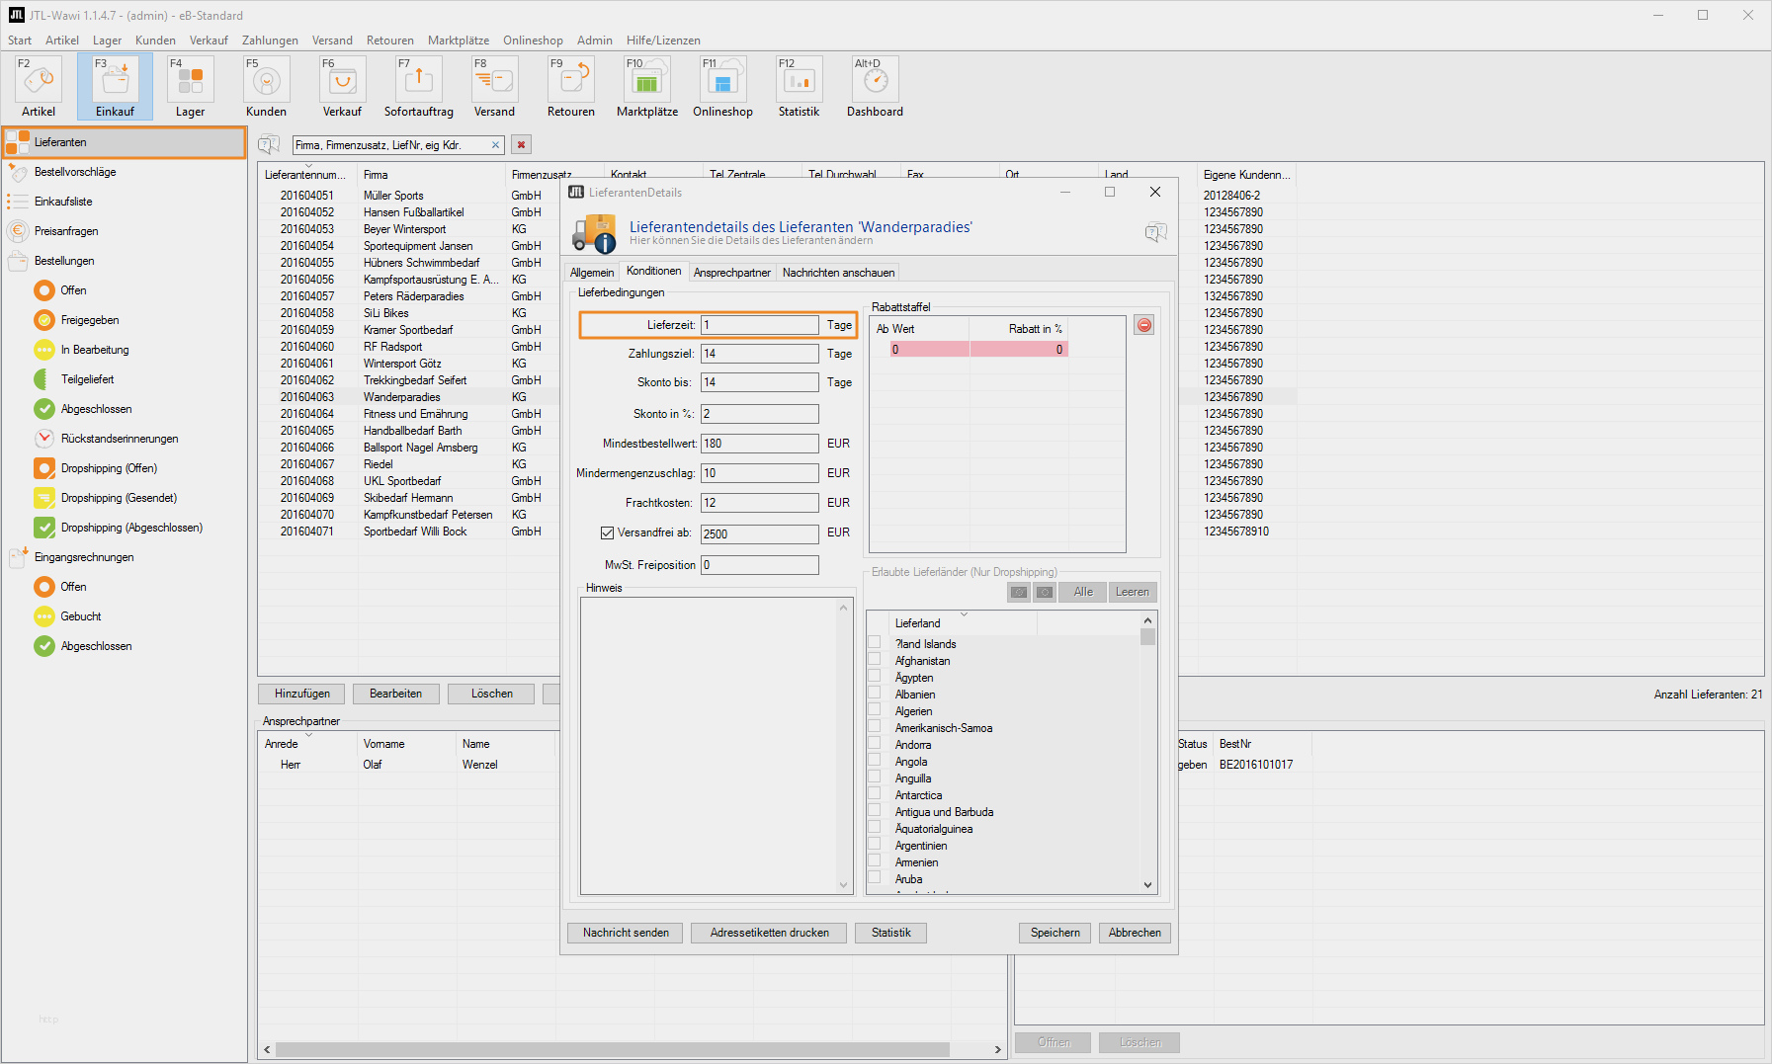Switch to the Ansprechpartner tab
Viewport: 1772px width, 1064px height.
point(731,273)
